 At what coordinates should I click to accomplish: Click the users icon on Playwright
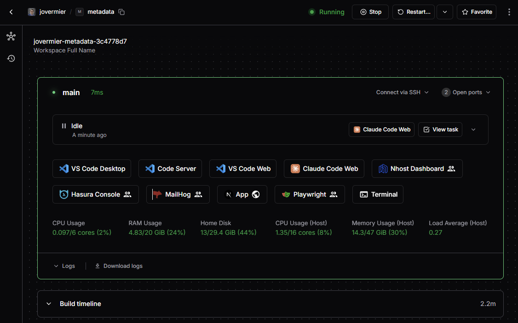(334, 194)
